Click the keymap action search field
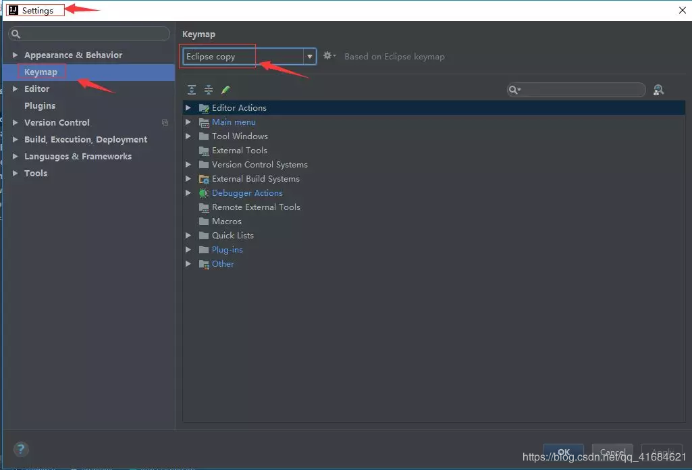Screen dimensions: 692x470 577,90
